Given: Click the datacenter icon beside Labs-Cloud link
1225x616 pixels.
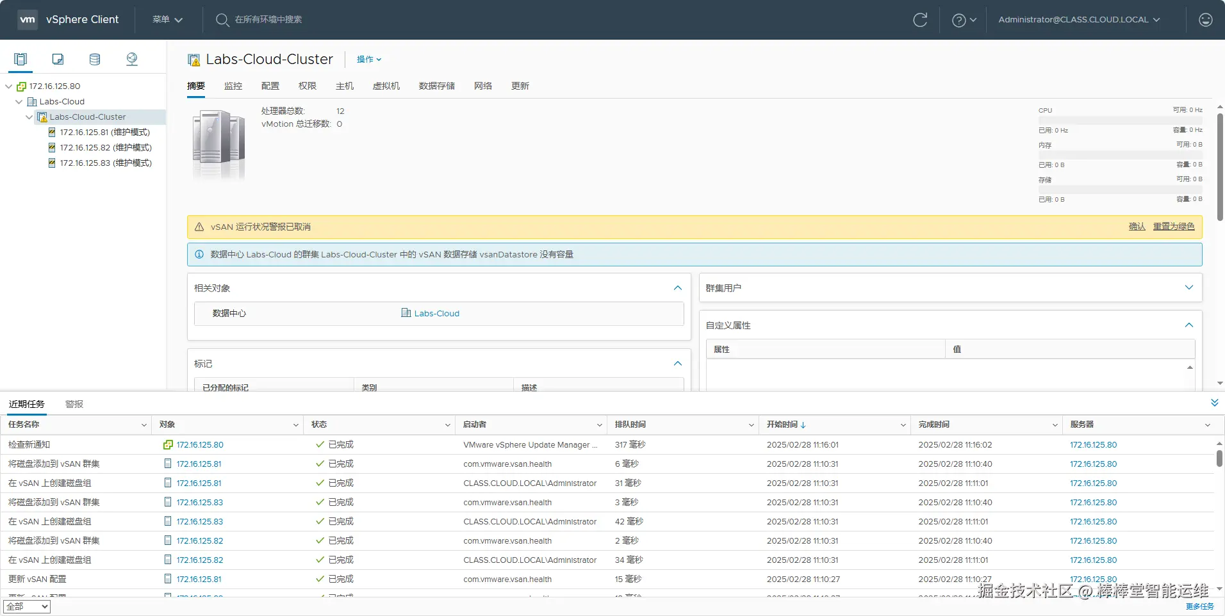Looking at the screenshot, I should coord(406,313).
